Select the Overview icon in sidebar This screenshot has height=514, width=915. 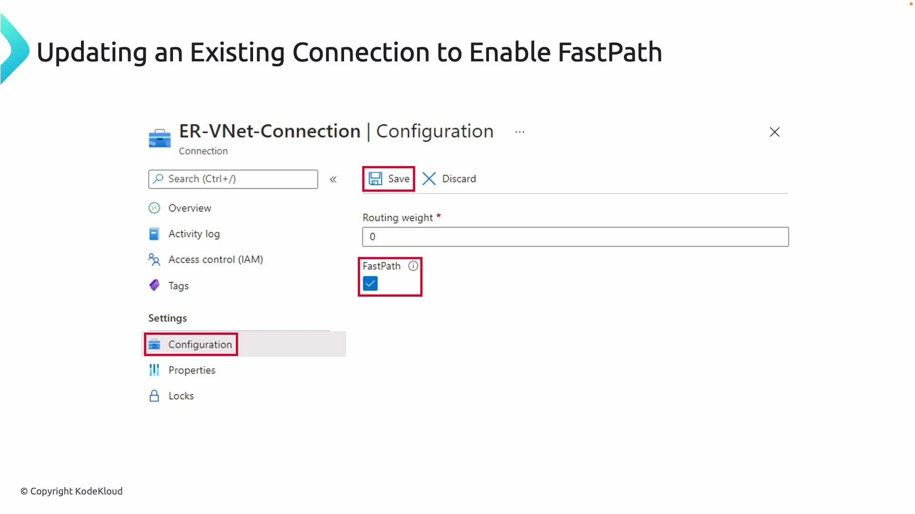[154, 208]
